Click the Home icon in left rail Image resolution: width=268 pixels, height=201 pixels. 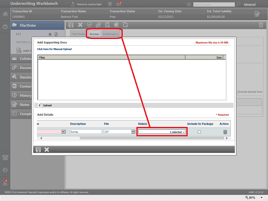coord(5,14)
